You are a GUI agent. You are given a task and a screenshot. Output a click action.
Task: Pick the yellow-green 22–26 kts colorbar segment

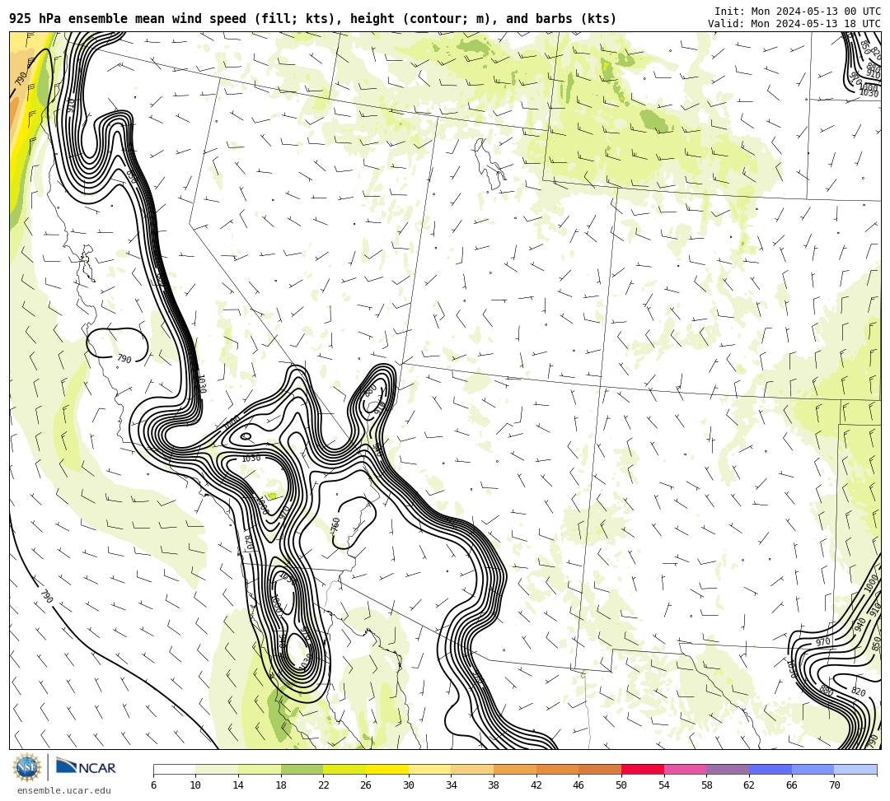click(344, 769)
